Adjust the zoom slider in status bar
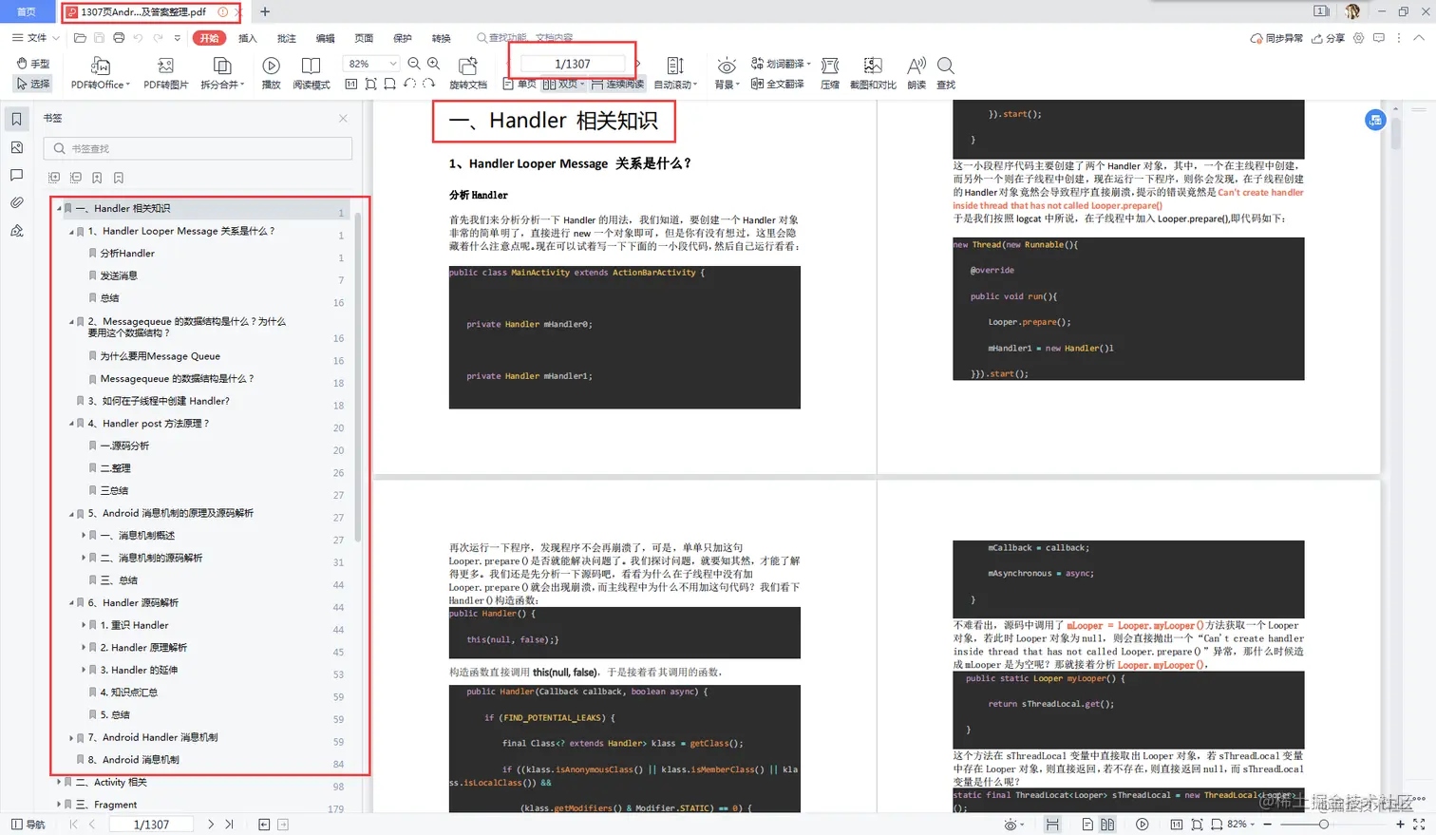This screenshot has height=835, width=1436. [x=1324, y=825]
